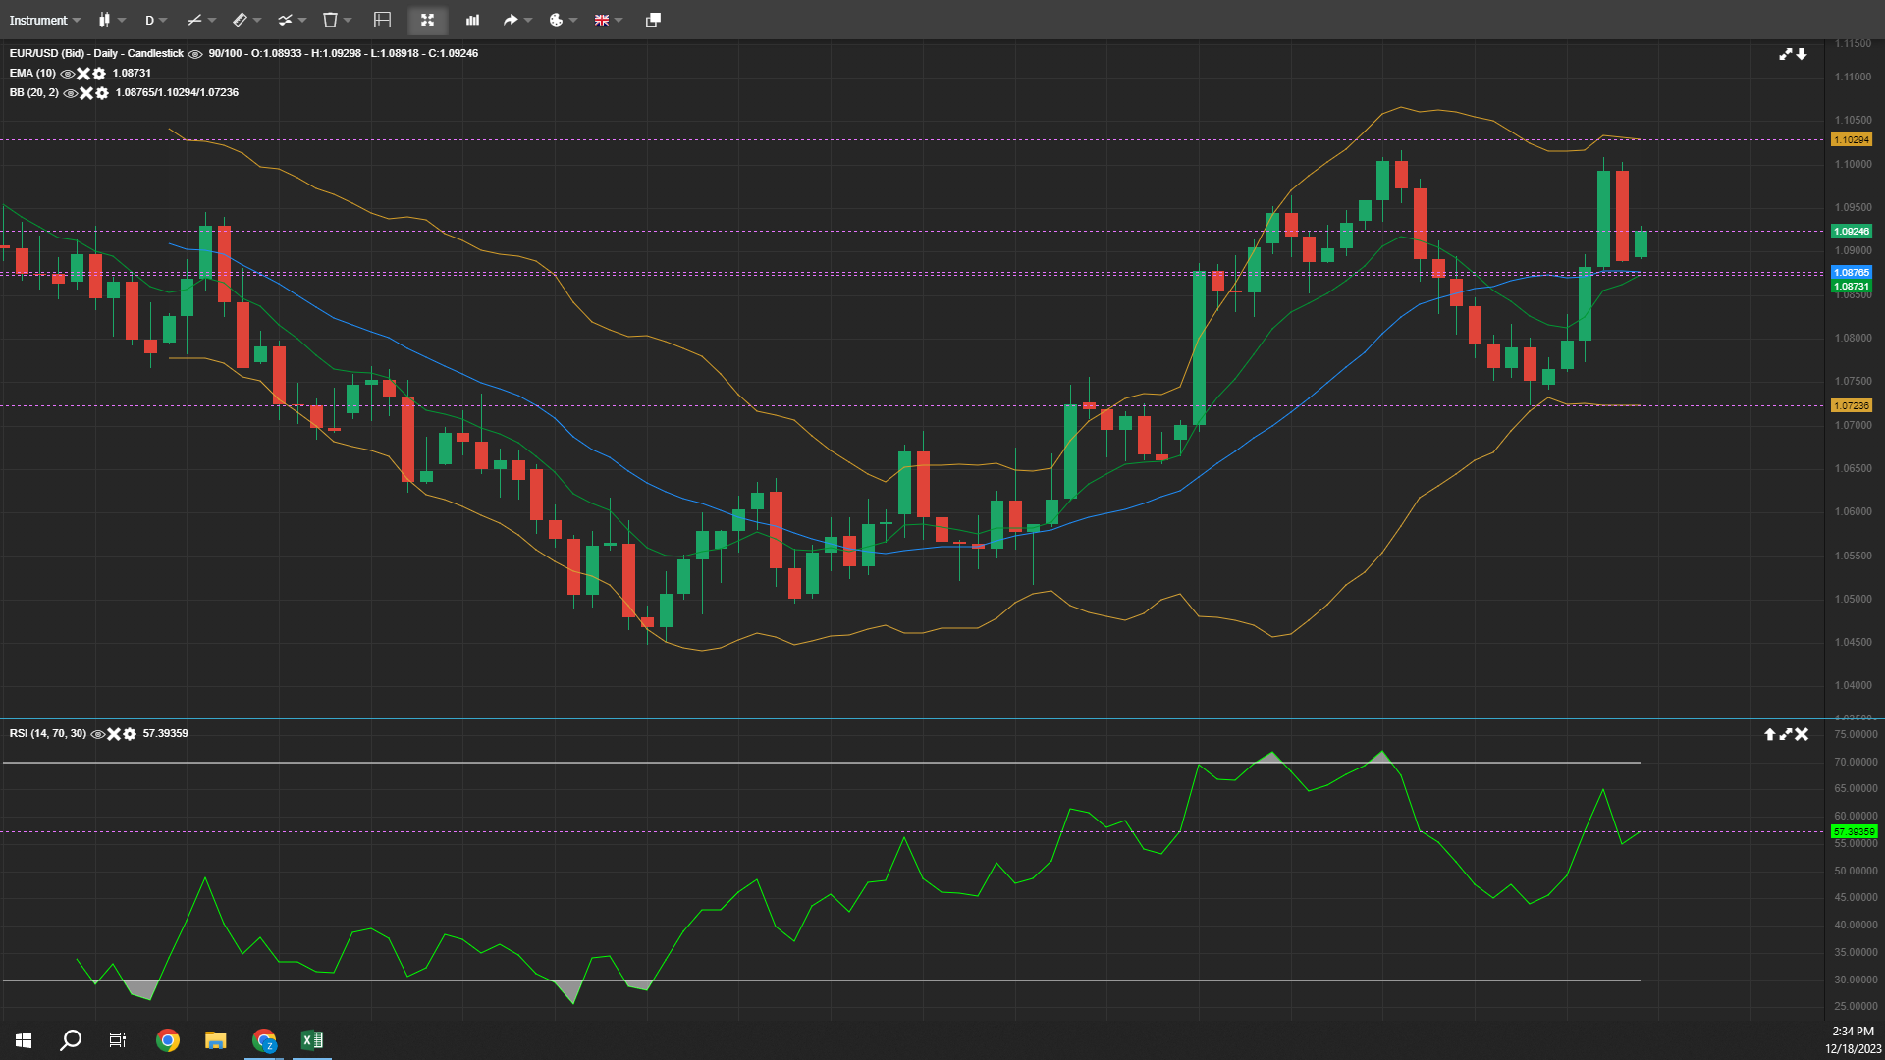Click the 57.39359 RSI axis value tag

point(1855,832)
